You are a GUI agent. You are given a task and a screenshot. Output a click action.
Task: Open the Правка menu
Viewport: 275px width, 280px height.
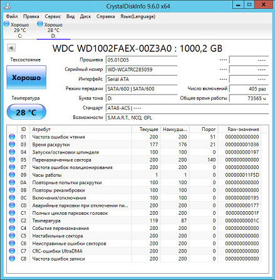[31, 16]
